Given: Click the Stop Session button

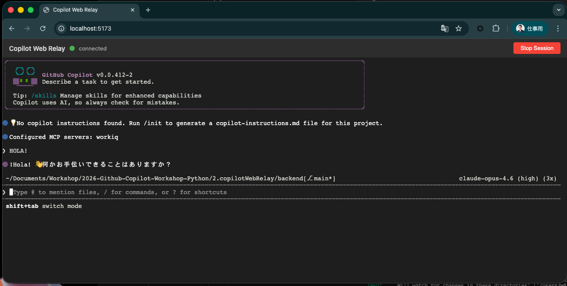Looking at the screenshot, I should tap(537, 48).
